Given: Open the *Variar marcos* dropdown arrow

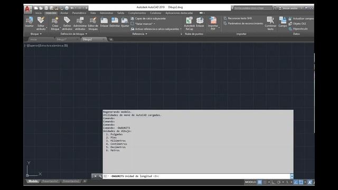Looking at the screenshot, I should pos(154,24).
